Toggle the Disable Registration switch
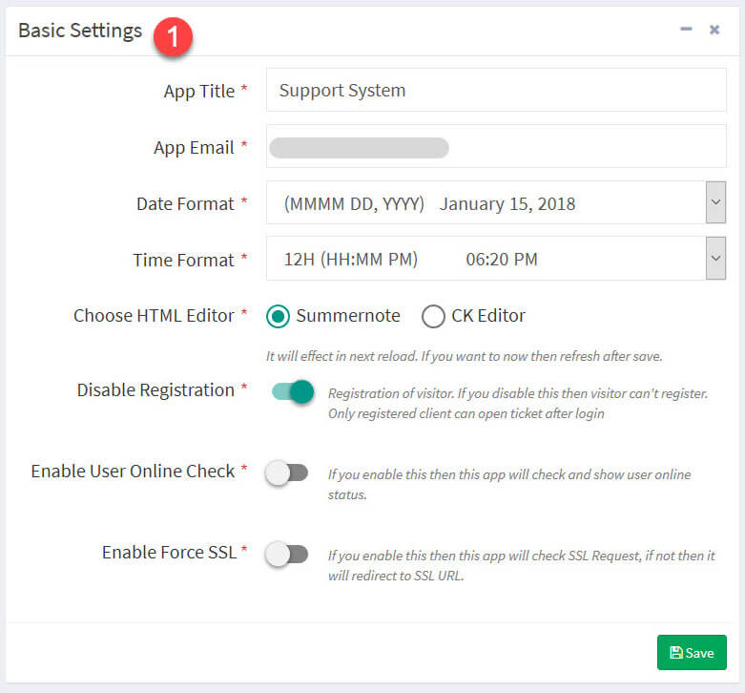Viewport: 745px width, 693px height. (292, 391)
